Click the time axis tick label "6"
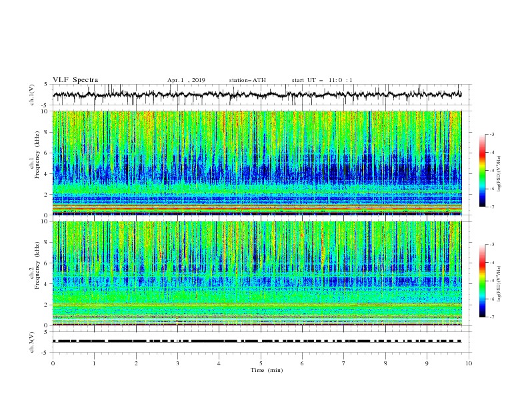This screenshot has height=408, width=528. tap(302, 363)
